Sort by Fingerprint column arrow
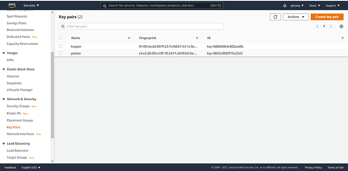Viewport: 348px width, 171px height. 197,38
